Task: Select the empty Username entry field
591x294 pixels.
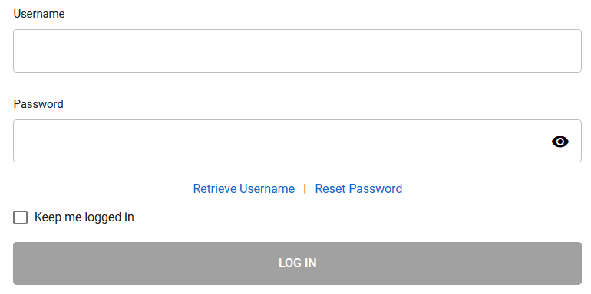Action: tap(297, 51)
